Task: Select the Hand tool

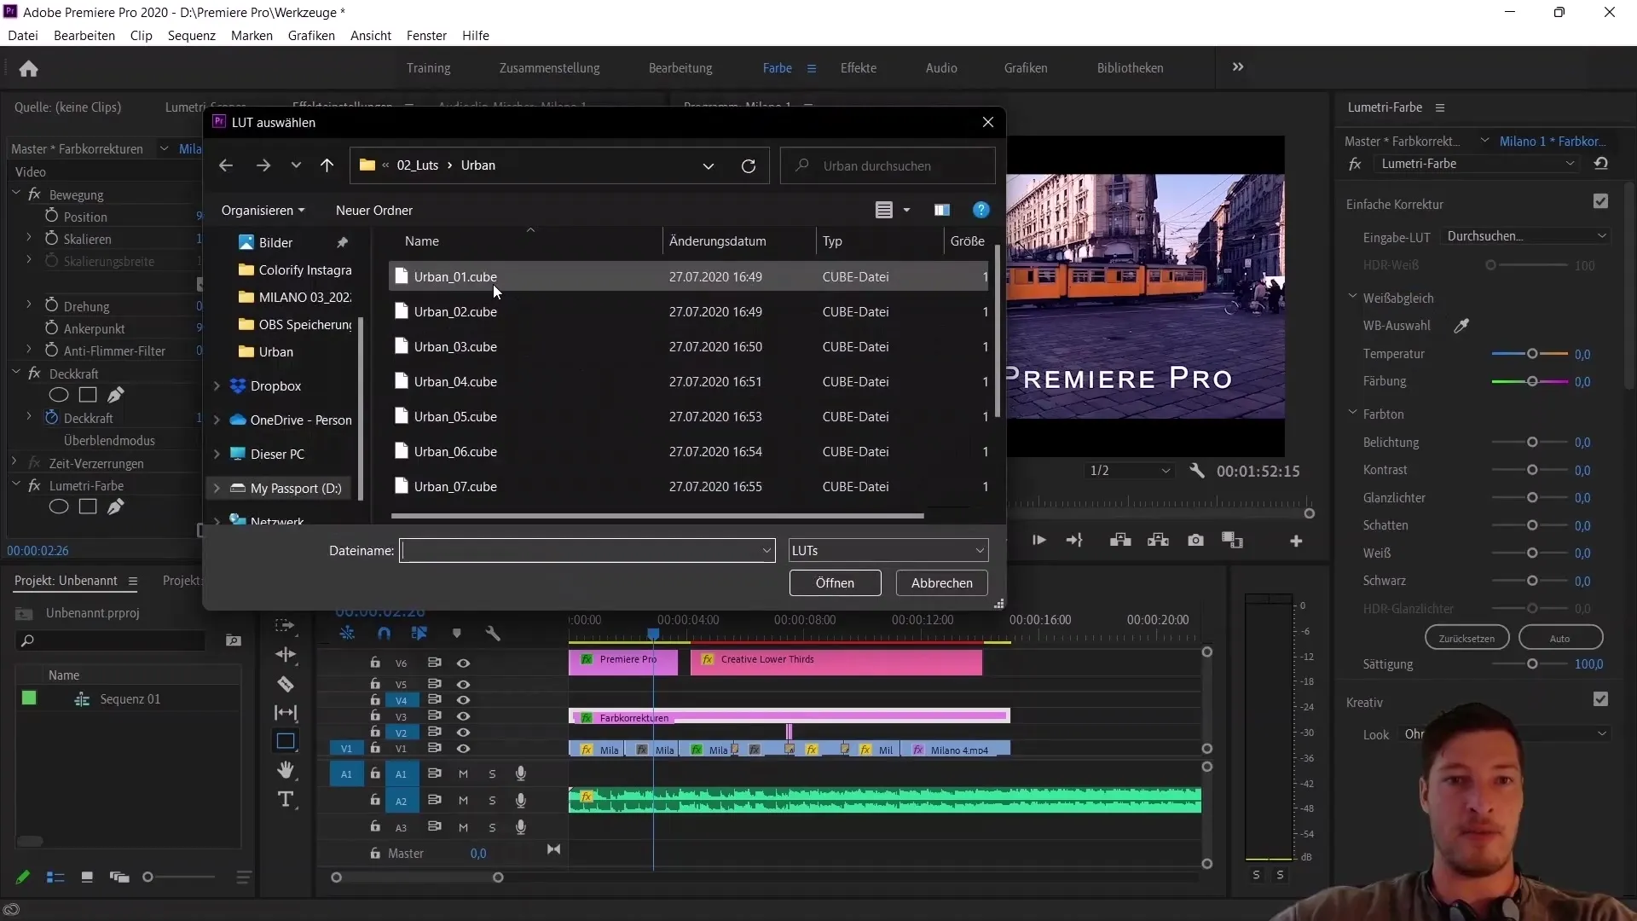Action: coord(286,770)
